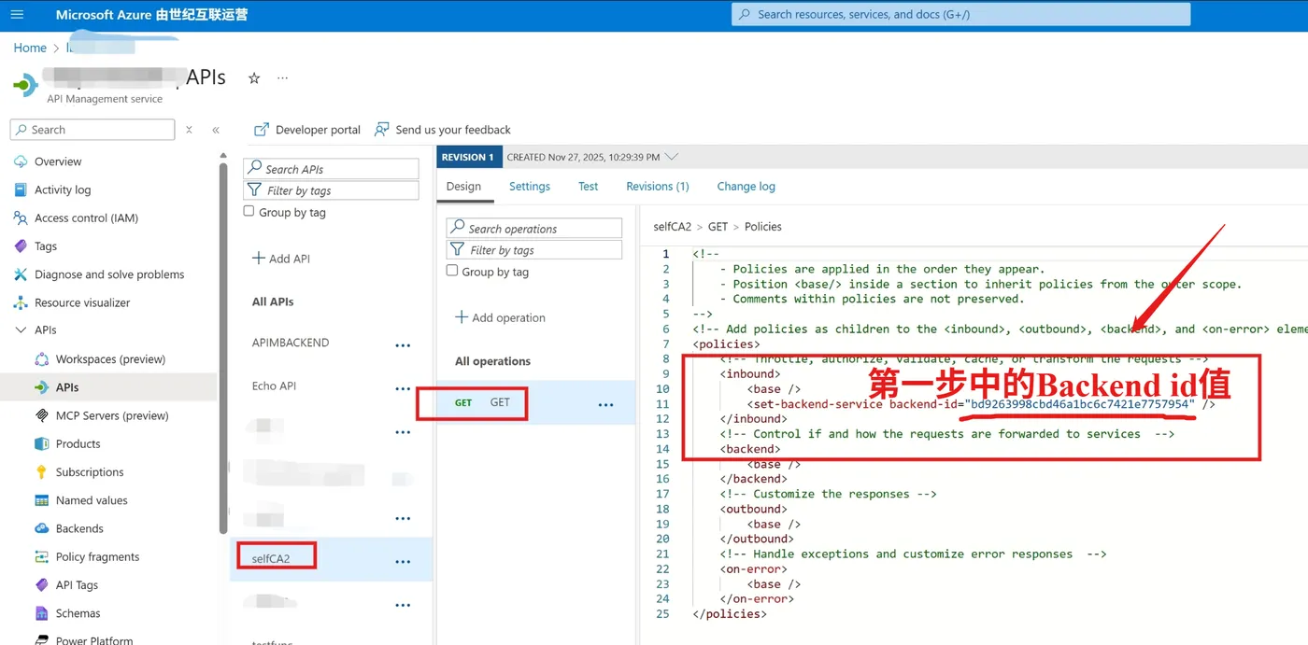Image resolution: width=1308 pixels, height=645 pixels.
Task: Open MCP Servers (preview)
Action: point(112,415)
